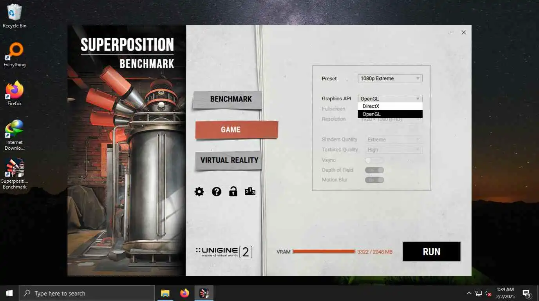539x301 pixels.
Task: Show hidden system tray icons
Action: tap(469, 293)
